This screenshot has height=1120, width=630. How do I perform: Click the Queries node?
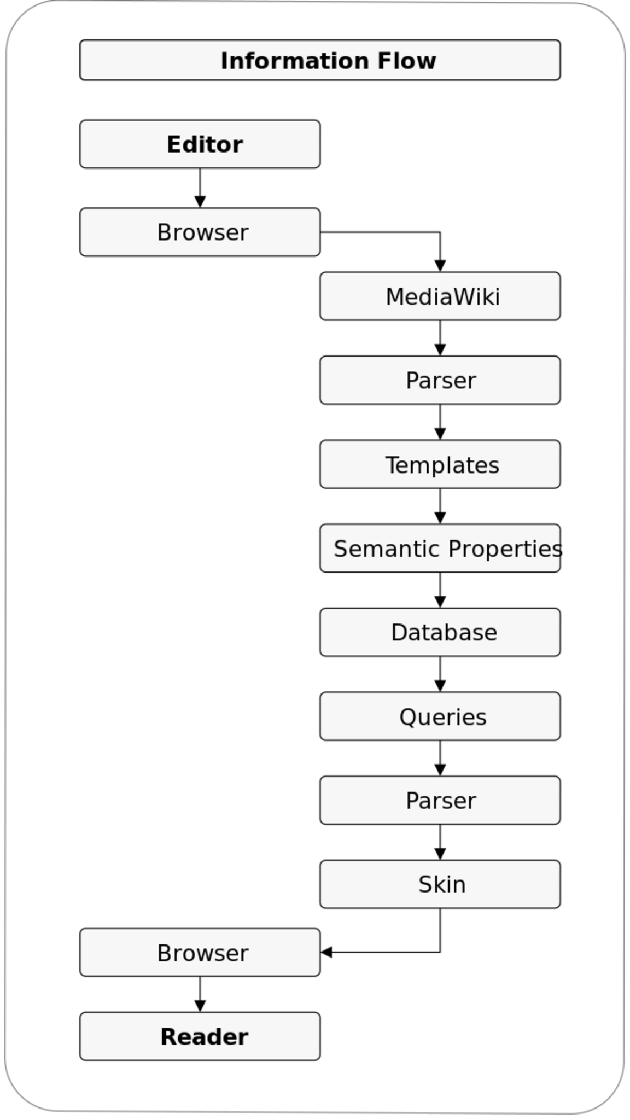(x=440, y=716)
